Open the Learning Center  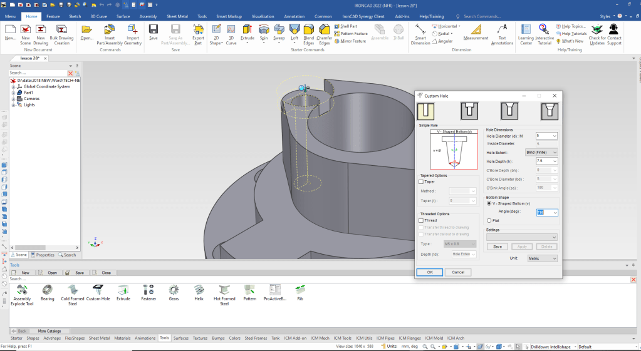(x=526, y=30)
